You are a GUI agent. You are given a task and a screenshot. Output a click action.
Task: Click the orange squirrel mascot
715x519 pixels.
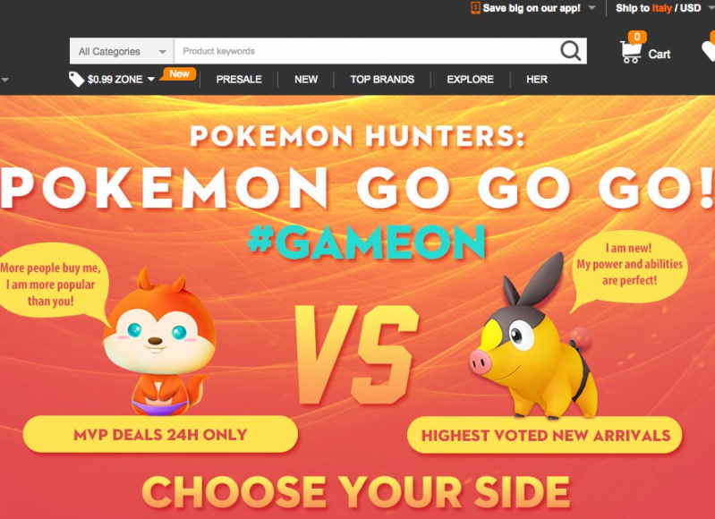[159, 341]
